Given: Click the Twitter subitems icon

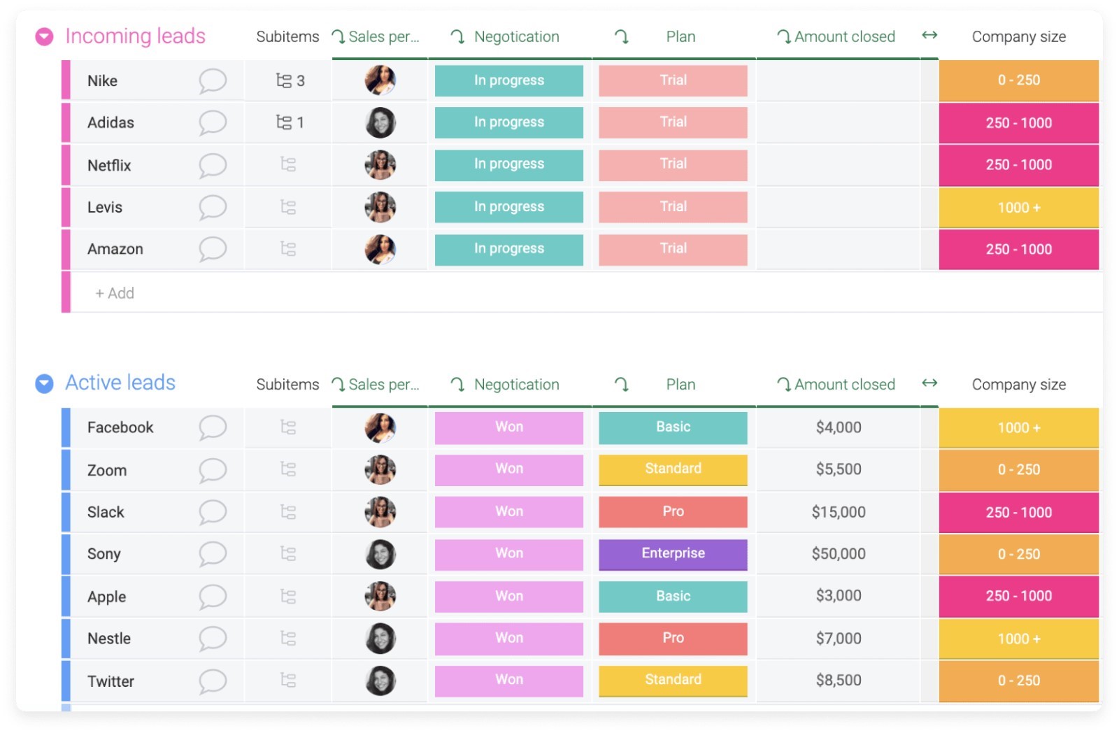Looking at the screenshot, I should click(288, 681).
